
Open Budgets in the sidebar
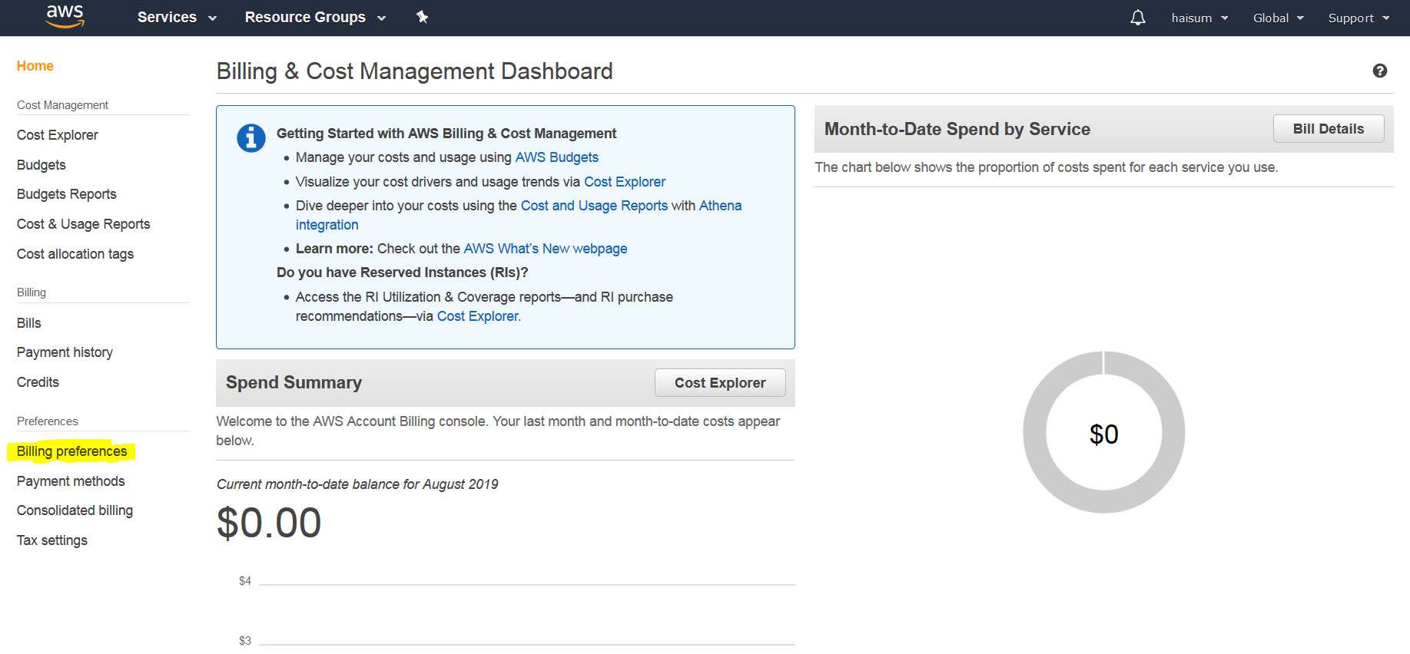(x=41, y=165)
